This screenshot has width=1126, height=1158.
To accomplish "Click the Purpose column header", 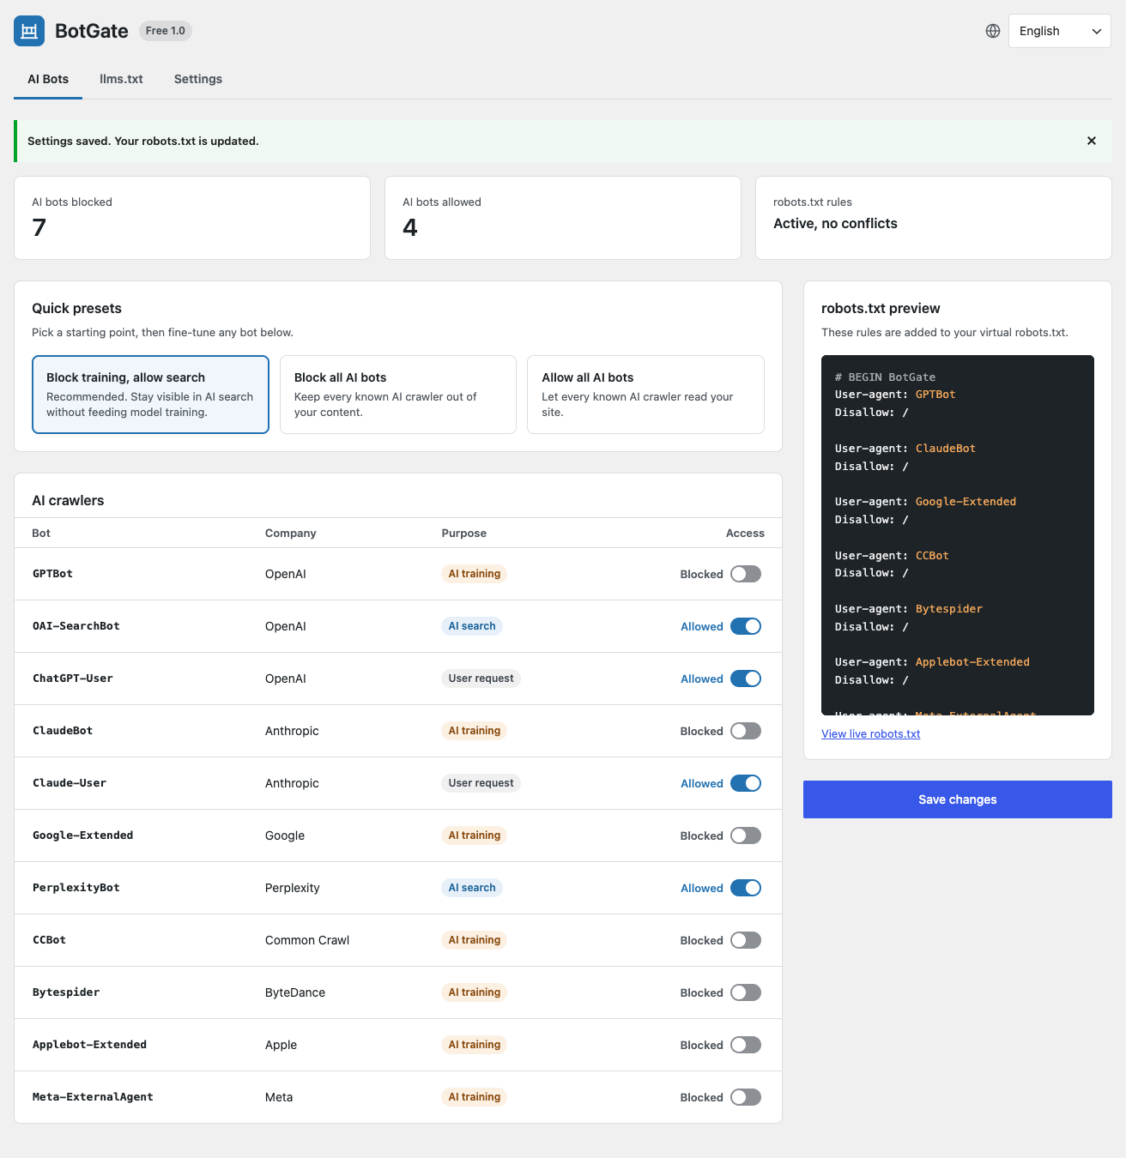I will (464, 533).
